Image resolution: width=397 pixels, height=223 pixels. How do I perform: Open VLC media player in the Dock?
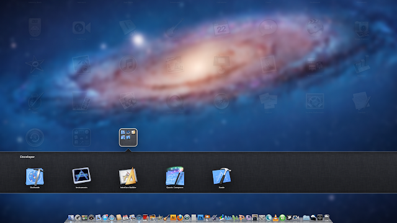click(x=275, y=217)
